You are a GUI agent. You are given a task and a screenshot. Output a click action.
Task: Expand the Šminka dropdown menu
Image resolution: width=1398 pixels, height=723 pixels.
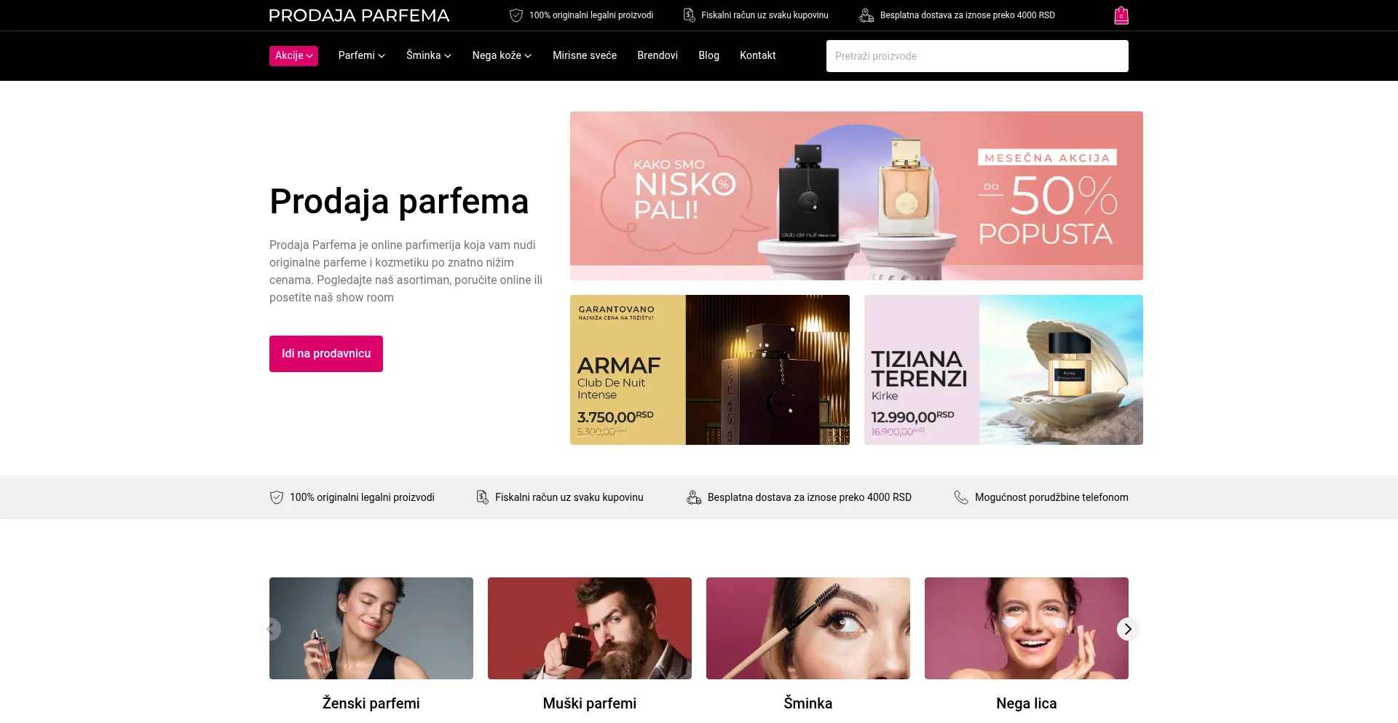(429, 56)
